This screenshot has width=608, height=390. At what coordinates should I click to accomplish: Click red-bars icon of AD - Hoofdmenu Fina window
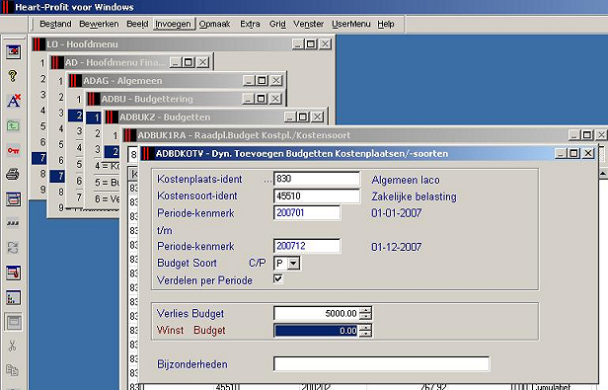point(57,62)
